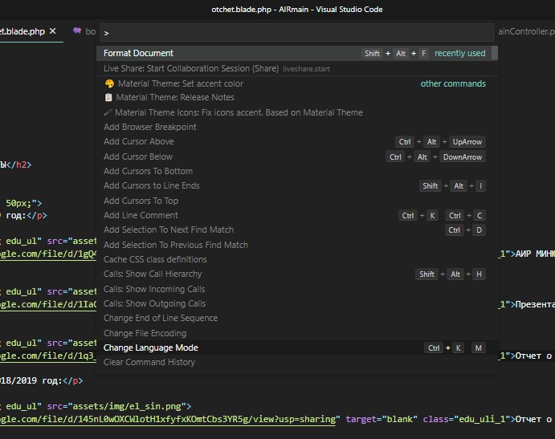Viewport: 555px width, 439px height.
Task: Choose Add Browser Breakpoint command
Action: [296, 127]
